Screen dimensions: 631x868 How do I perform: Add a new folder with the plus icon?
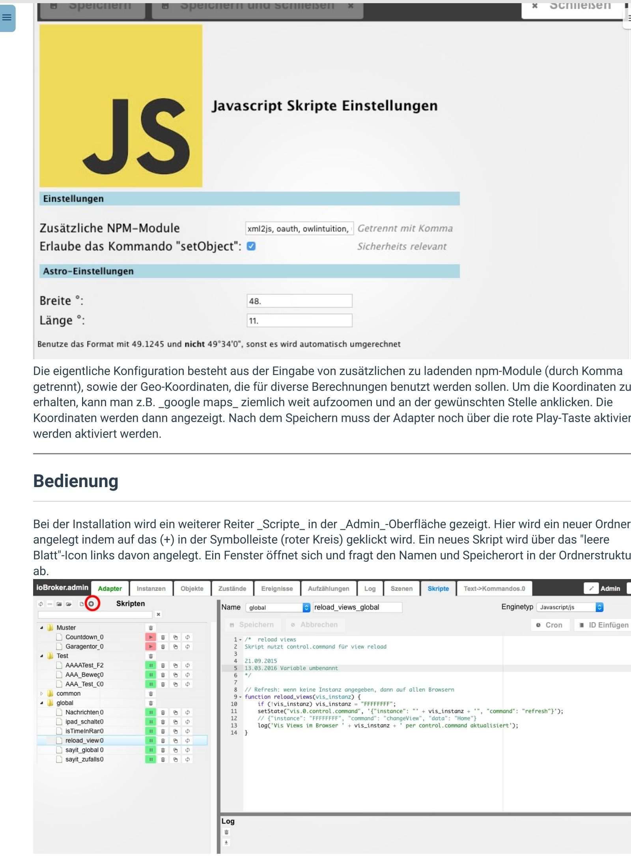pyautogui.click(x=91, y=604)
